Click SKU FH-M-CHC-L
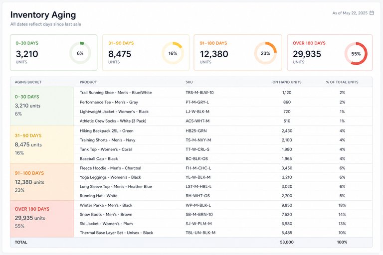This screenshot has height=255, width=383. click(198, 168)
